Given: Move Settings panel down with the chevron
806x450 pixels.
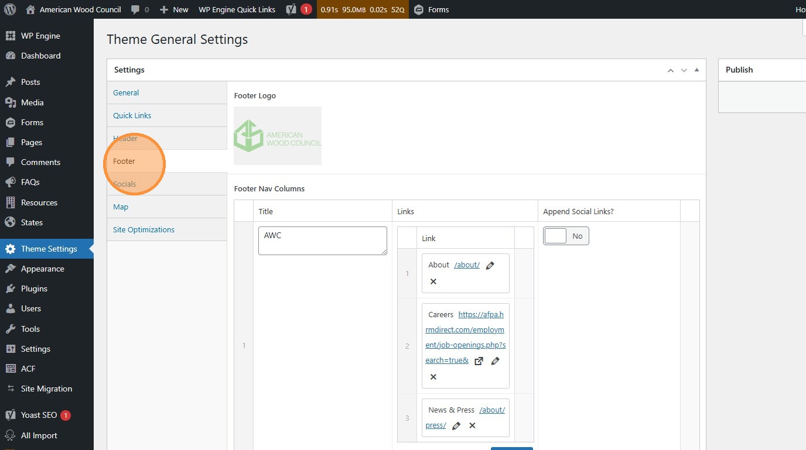Looking at the screenshot, I should tap(684, 70).
